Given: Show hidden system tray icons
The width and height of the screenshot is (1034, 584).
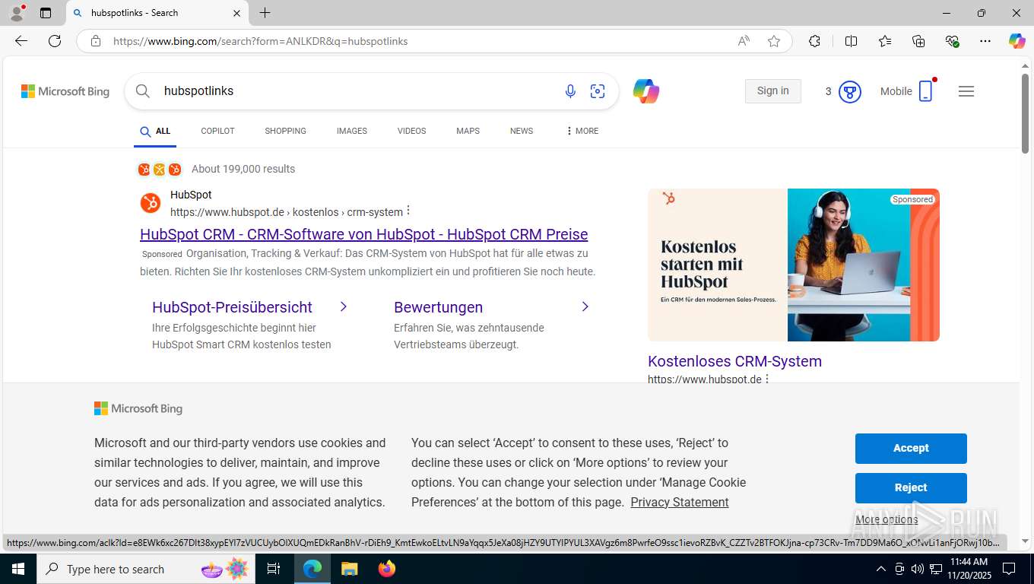Looking at the screenshot, I should tap(880, 569).
